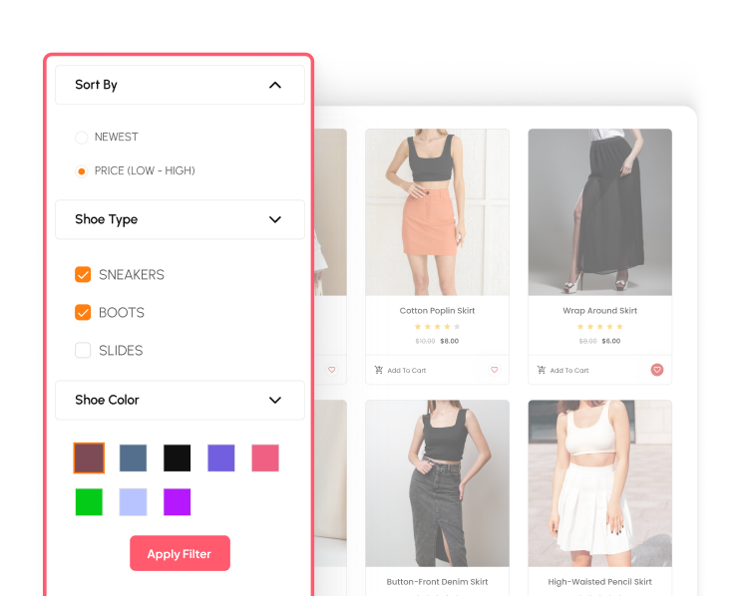Click the Shoe Color heading label

[x=107, y=401]
